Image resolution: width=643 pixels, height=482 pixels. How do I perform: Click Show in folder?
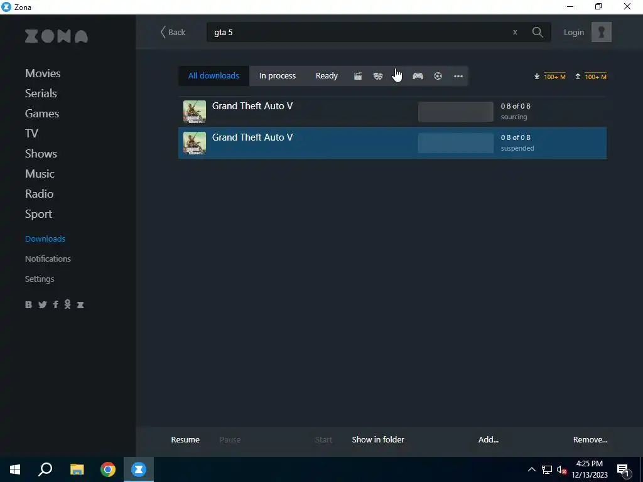coord(378,439)
